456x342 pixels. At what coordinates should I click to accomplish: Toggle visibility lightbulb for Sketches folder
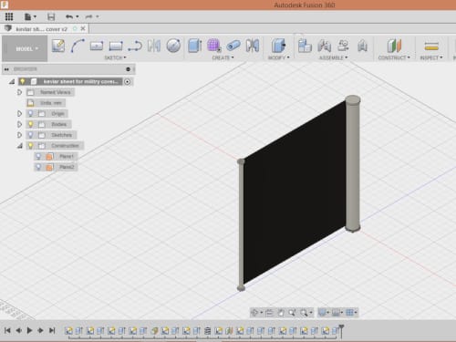30,135
